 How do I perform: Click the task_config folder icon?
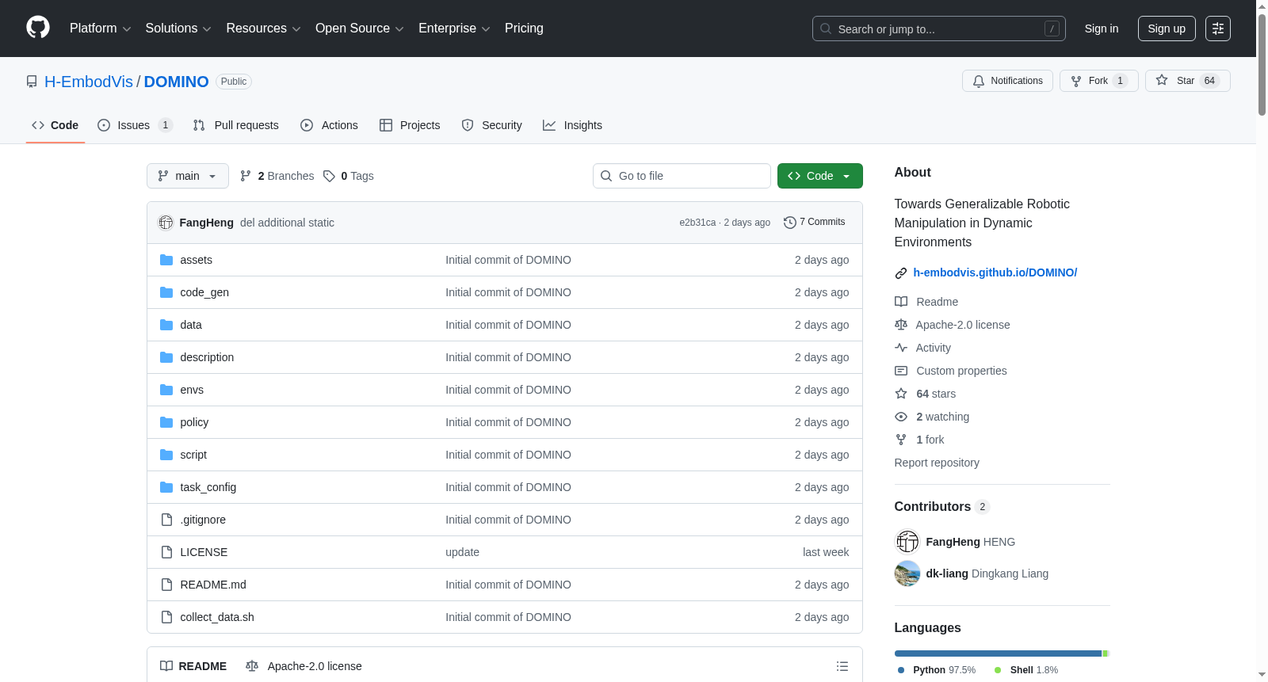(x=166, y=487)
